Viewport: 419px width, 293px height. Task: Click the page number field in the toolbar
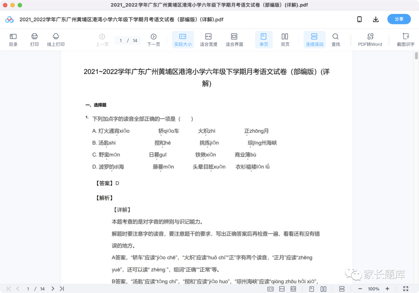tap(121, 41)
